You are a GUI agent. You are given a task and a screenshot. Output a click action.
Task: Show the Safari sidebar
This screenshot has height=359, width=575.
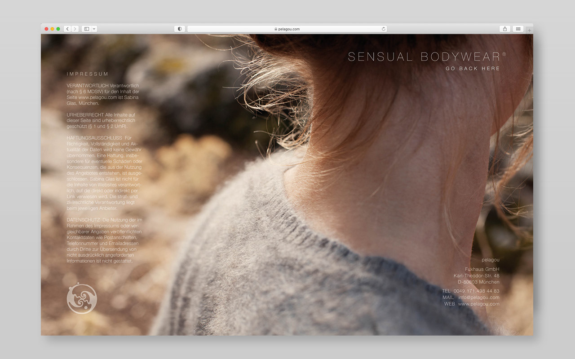(87, 29)
